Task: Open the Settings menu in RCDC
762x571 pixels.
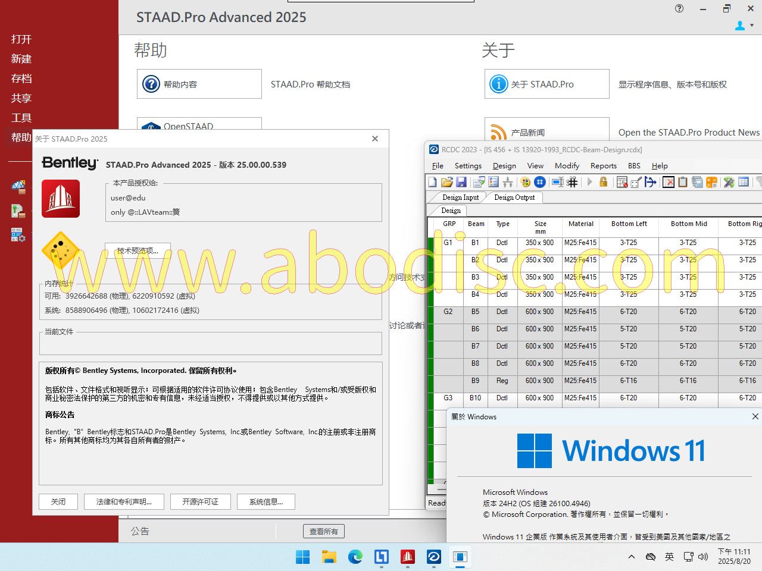Action: [x=468, y=166]
